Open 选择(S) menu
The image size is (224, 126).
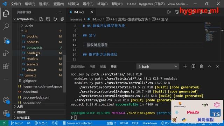click(44, 4)
